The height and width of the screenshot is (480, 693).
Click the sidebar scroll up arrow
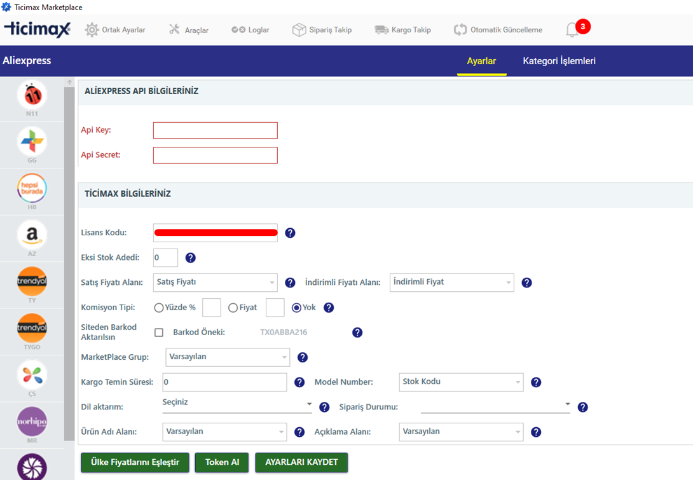tap(69, 82)
